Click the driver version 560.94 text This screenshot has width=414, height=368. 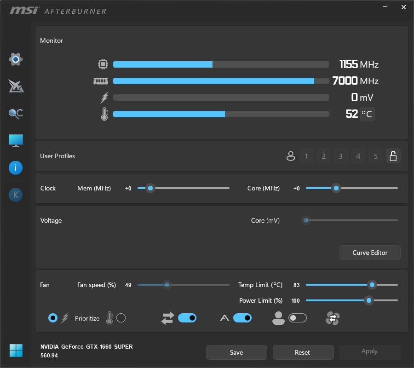[x=49, y=356]
